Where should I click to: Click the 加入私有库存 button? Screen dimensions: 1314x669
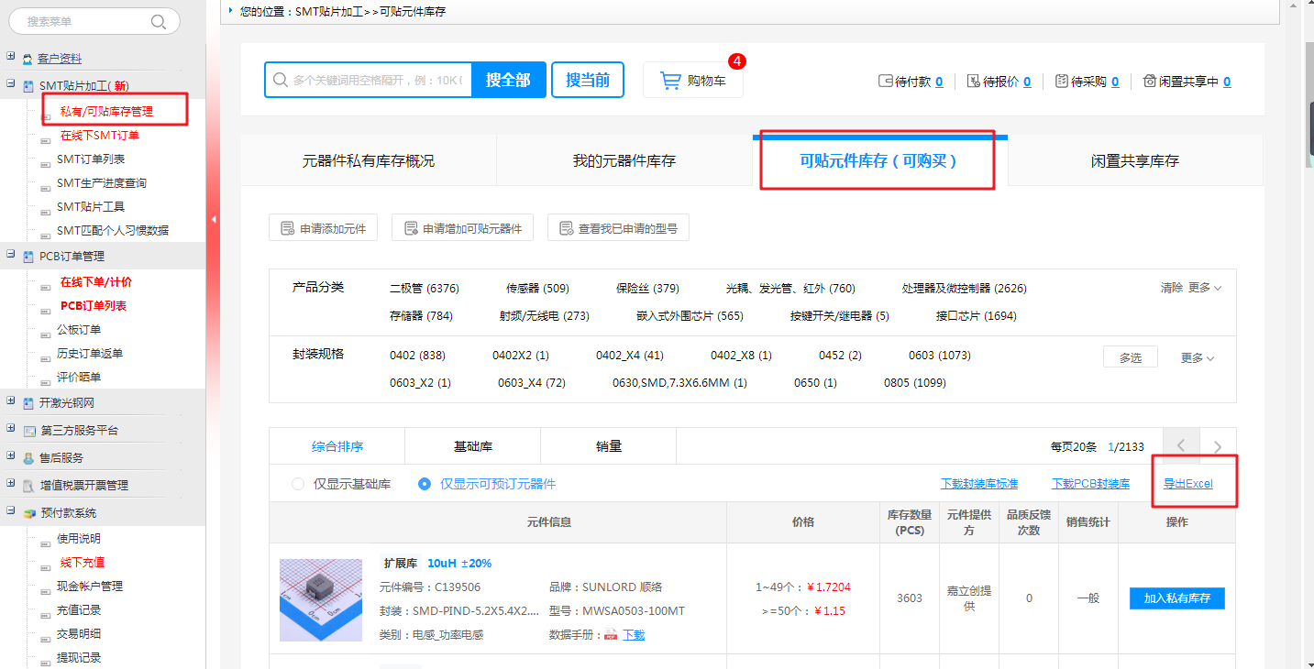(x=1176, y=598)
